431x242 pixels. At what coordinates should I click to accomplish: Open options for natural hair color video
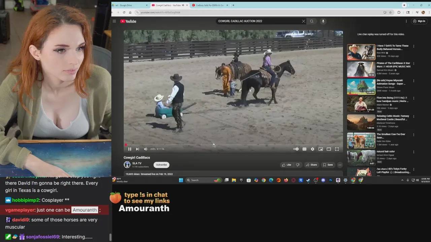pyautogui.click(x=413, y=152)
